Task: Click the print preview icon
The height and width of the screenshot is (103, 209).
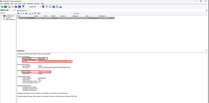Action: pyautogui.click(x=57, y=7)
